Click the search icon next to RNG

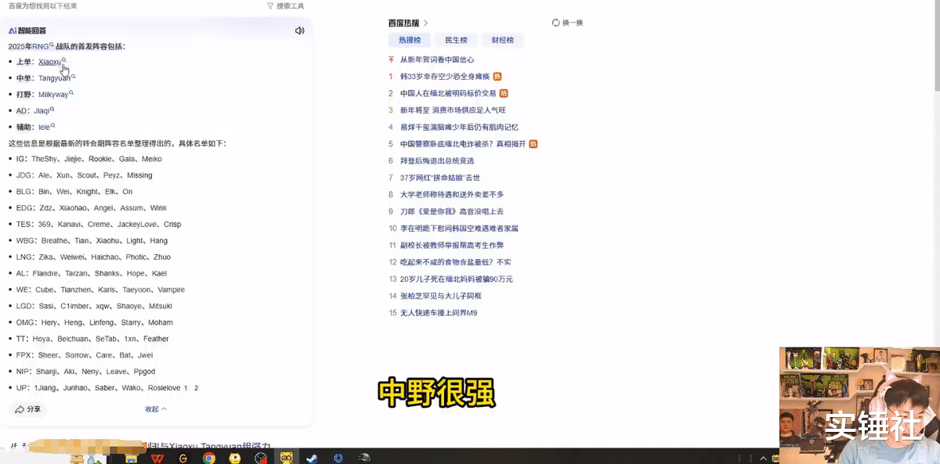(52, 45)
